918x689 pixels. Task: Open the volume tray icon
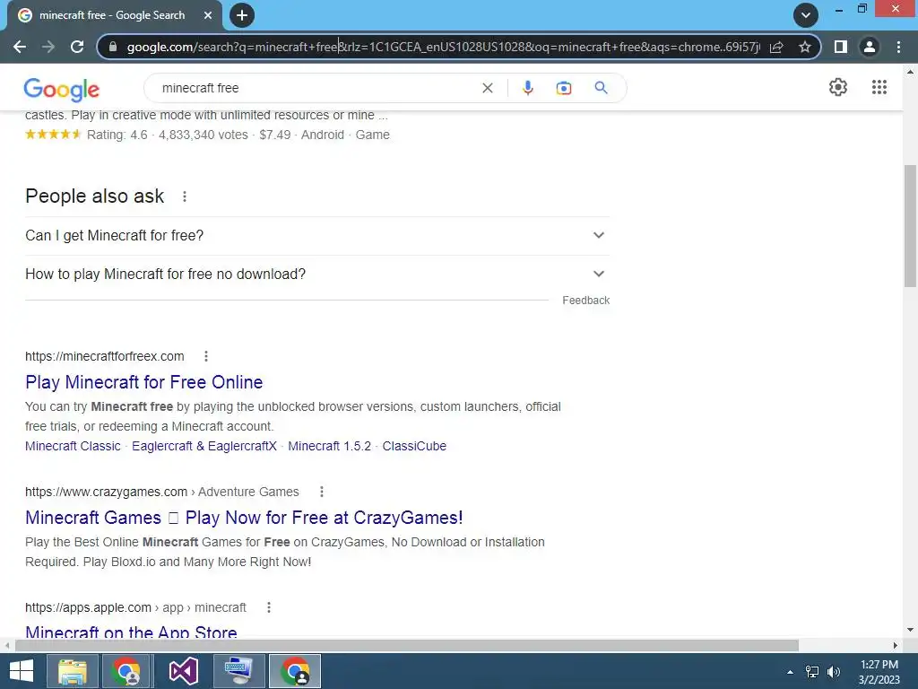(x=833, y=672)
